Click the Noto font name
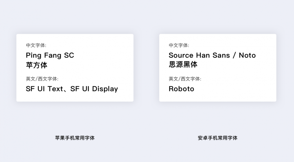 click(247, 55)
